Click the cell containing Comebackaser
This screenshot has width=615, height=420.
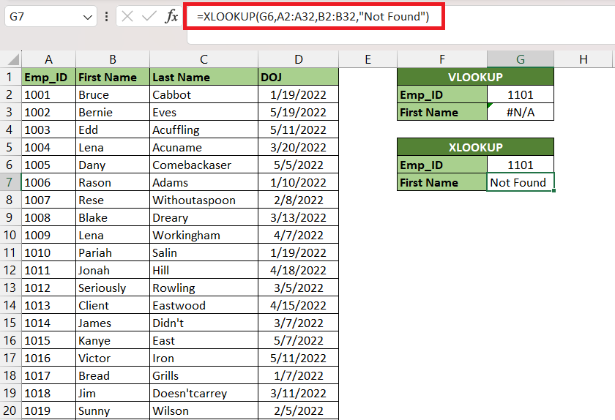coord(204,165)
